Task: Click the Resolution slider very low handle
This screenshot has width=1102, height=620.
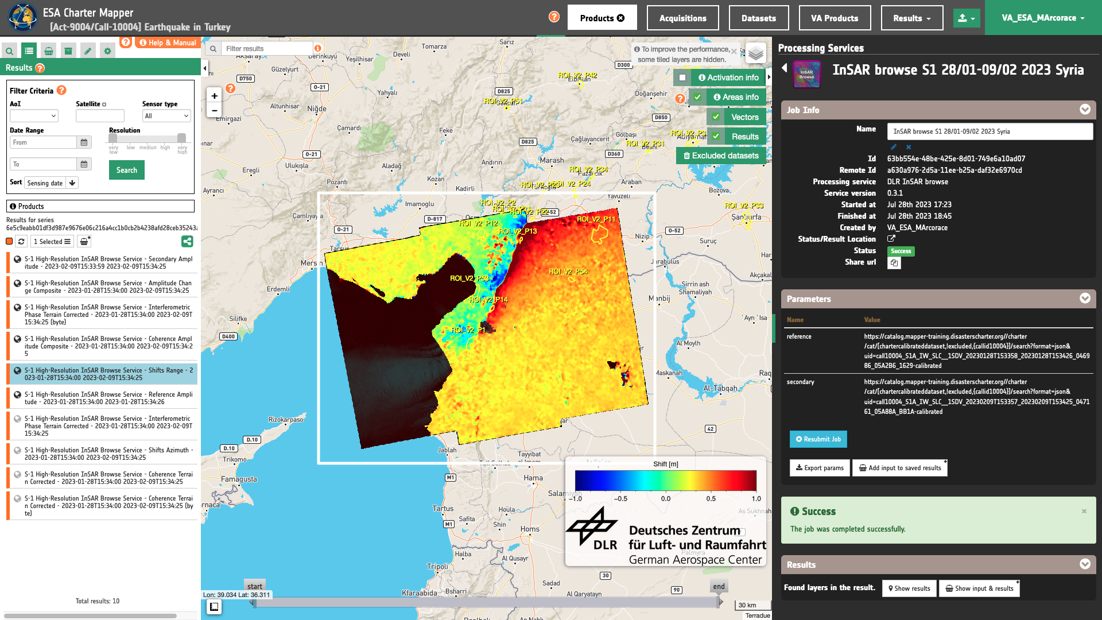Action: tap(113, 138)
